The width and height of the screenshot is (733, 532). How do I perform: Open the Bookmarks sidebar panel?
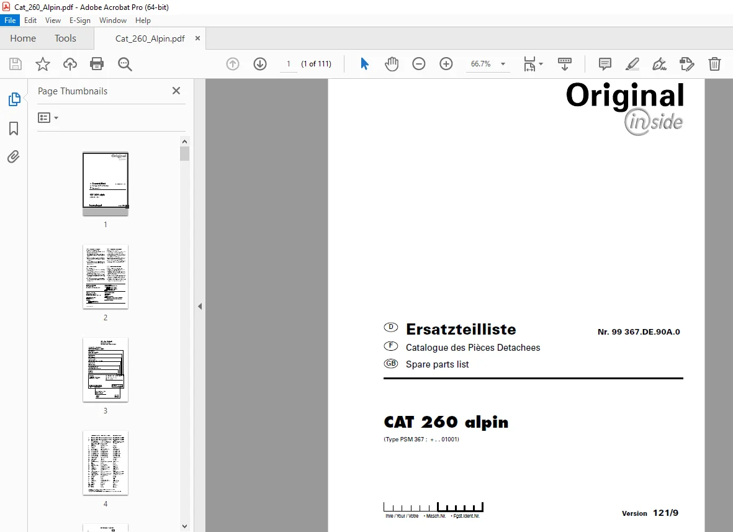coord(14,128)
